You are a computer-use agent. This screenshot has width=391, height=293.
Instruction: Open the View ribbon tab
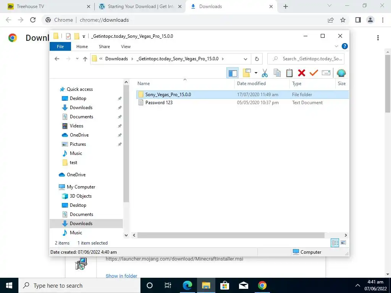click(126, 47)
